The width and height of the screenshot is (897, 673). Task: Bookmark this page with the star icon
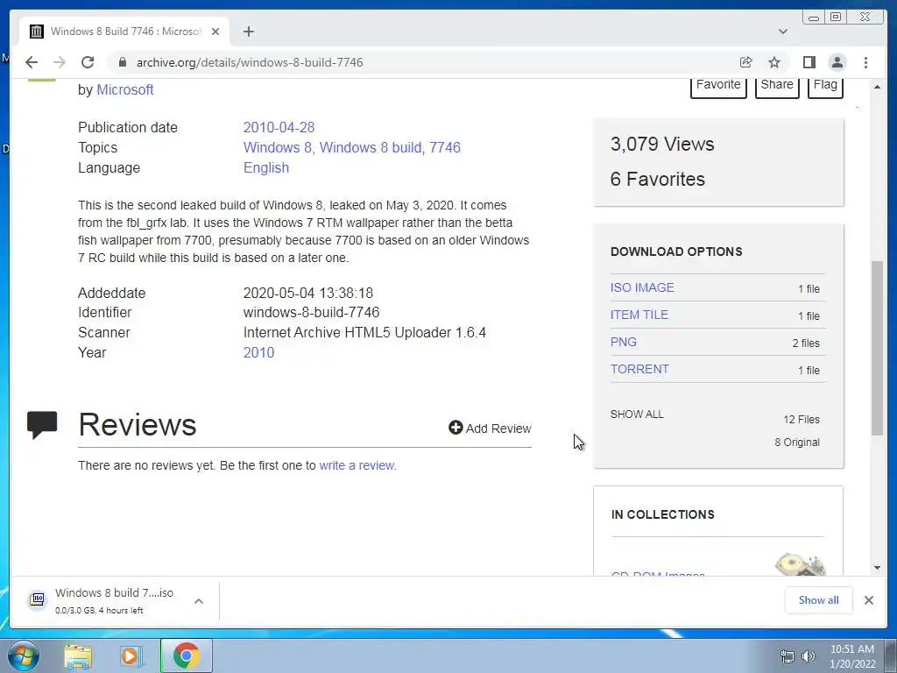point(774,62)
